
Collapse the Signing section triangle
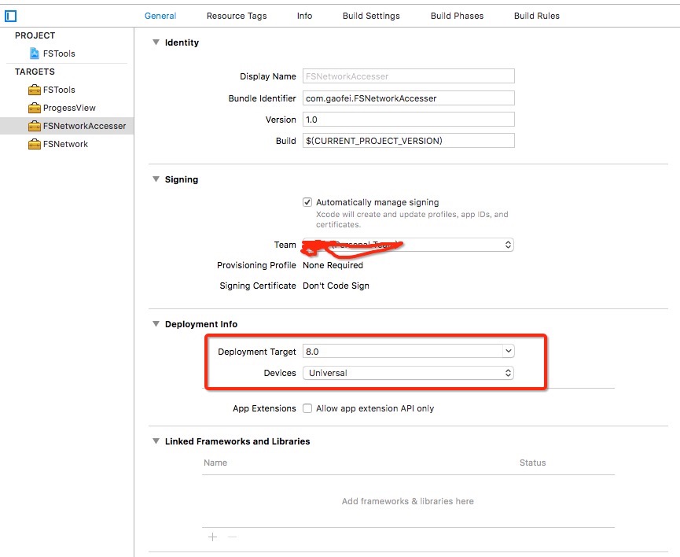click(x=156, y=179)
